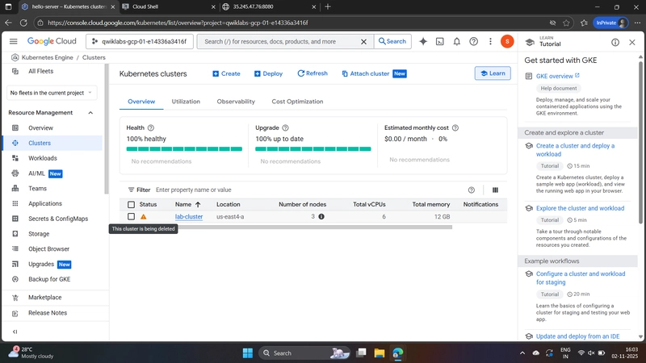Click the Create cluster button
Viewport: 646px width, 363px height.
tap(227, 73)
